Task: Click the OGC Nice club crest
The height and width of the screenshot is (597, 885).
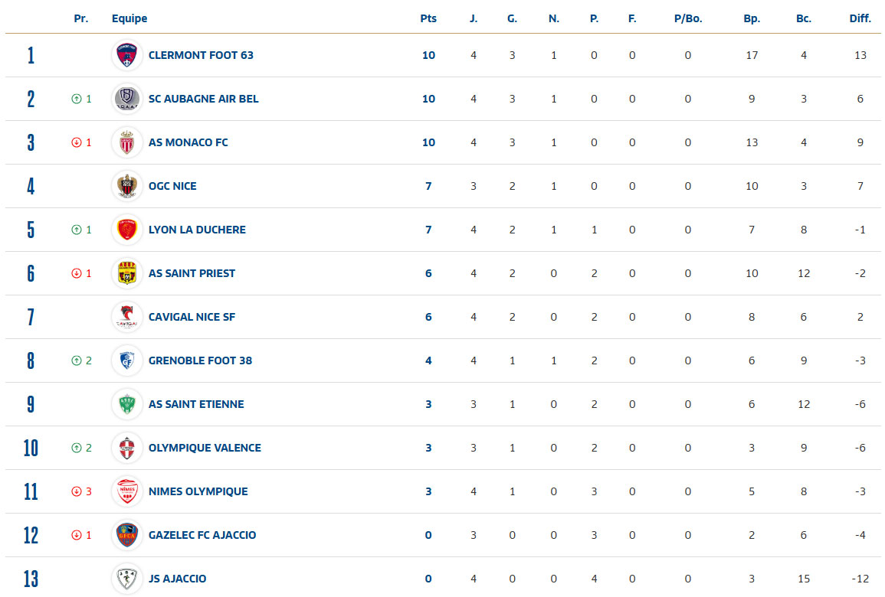Action: (x=127, y=186)
